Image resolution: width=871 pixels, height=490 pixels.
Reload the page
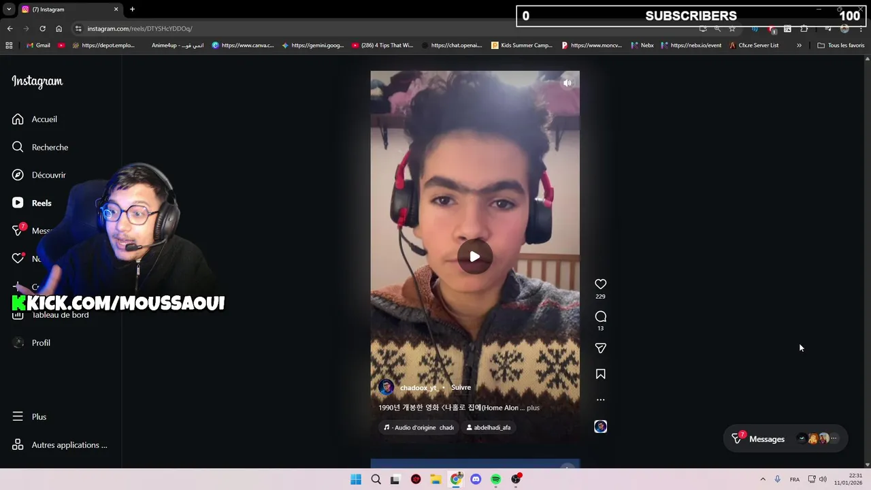pyautogui.click(x=42, y=29)
